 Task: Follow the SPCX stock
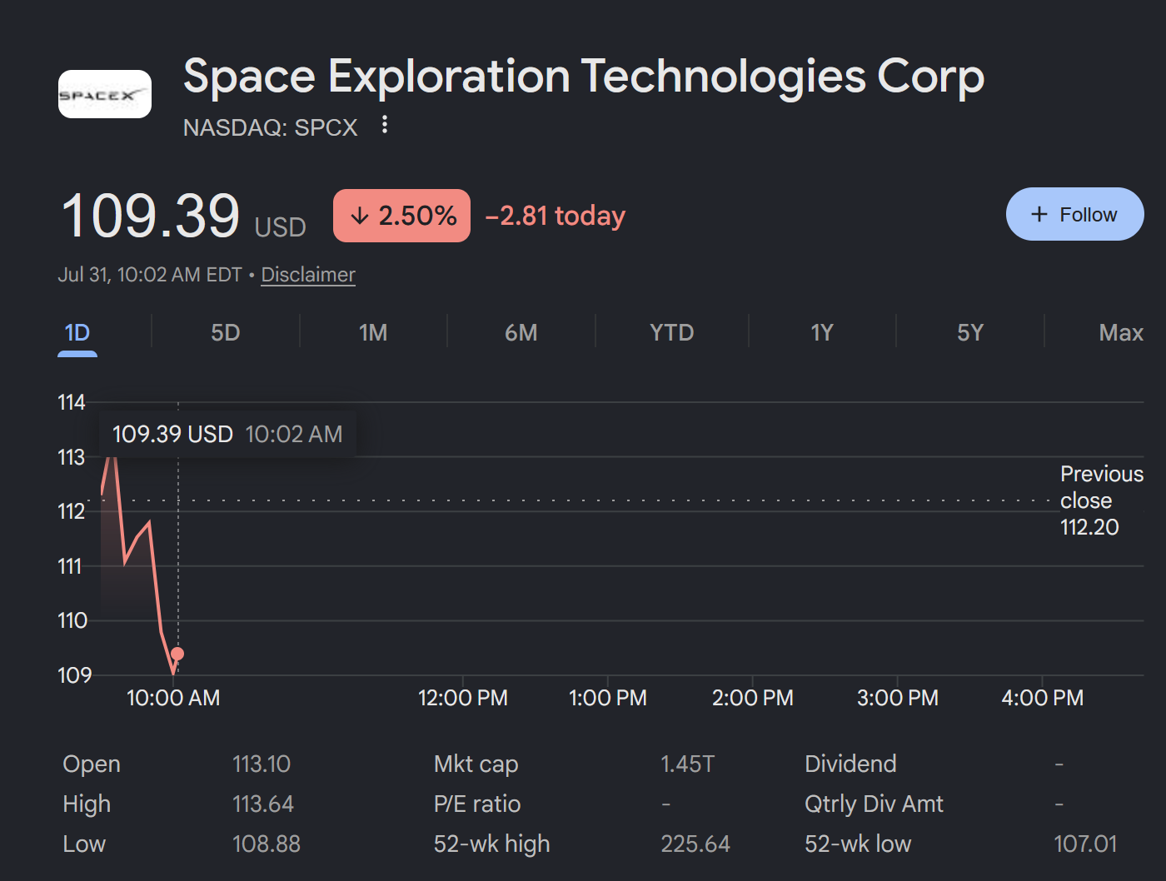click(x=1074, y=214)
